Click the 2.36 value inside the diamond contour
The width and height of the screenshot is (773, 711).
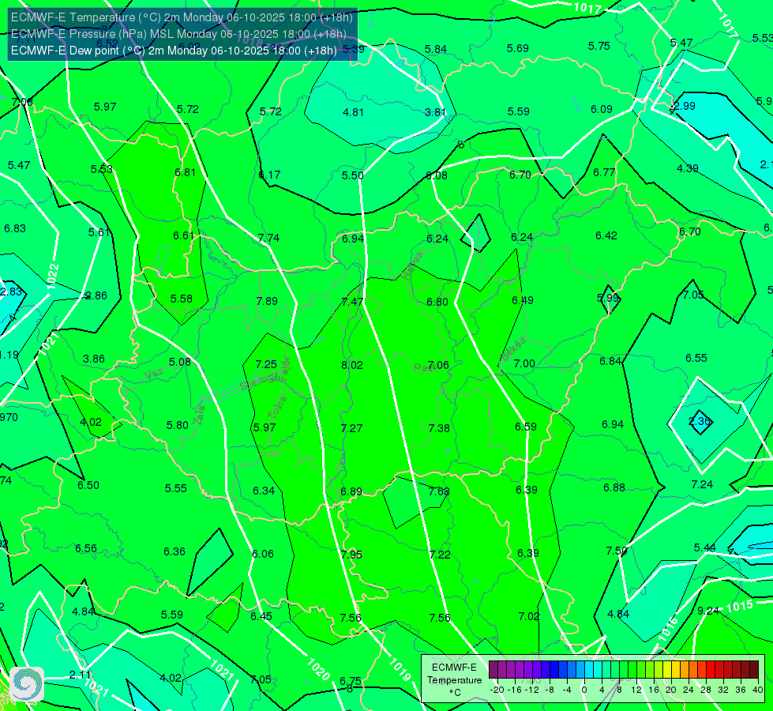699,421
